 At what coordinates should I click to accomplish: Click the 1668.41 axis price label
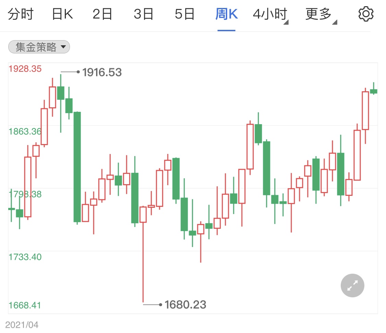(x=25, y=305)
